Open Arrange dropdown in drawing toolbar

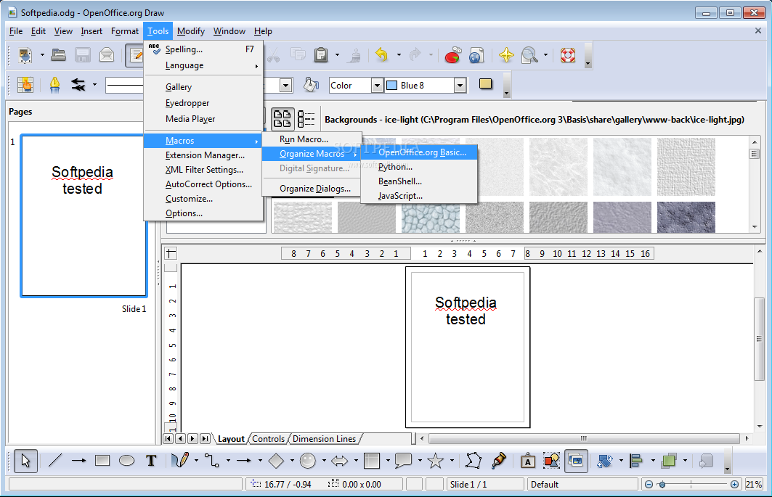pyautogui.click(x=686, y=461)
